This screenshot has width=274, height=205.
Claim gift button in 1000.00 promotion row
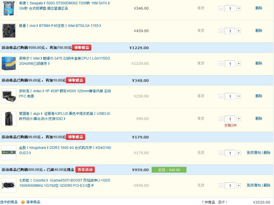(x=82, y=47)
